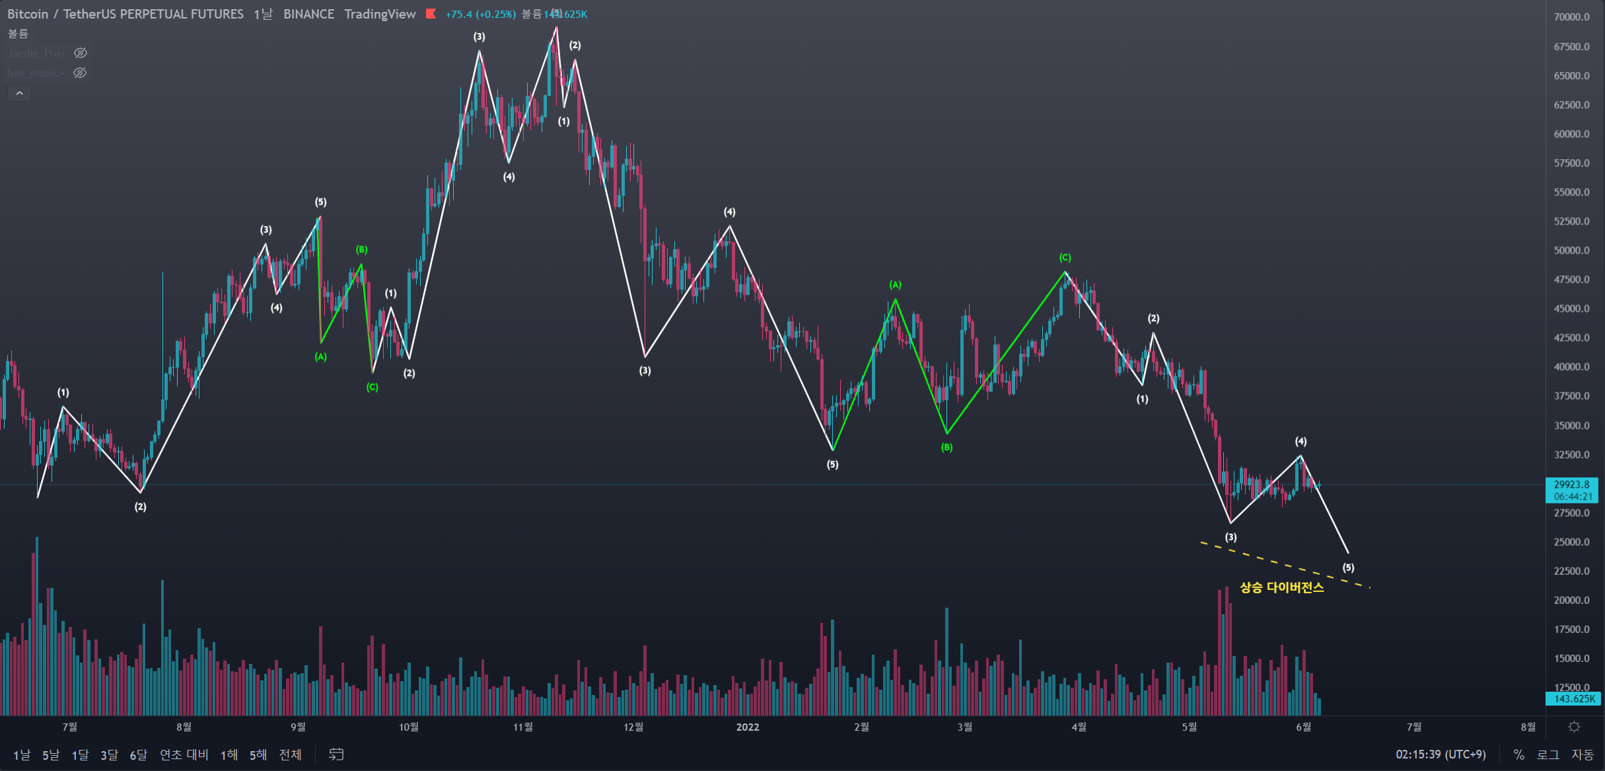The width and height of the screenshot is (1605, 771).
Task: Click the current price label 29923.8
Action: pyautogui.click(x=1571, y=484)
